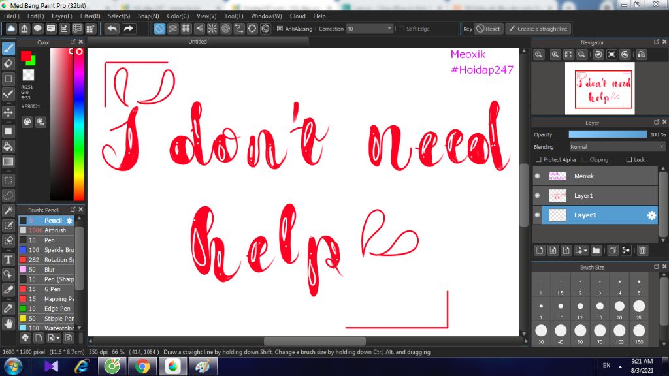Enable the crisscross grid snap guide
The image size is (669, 376).
(186, 29)
